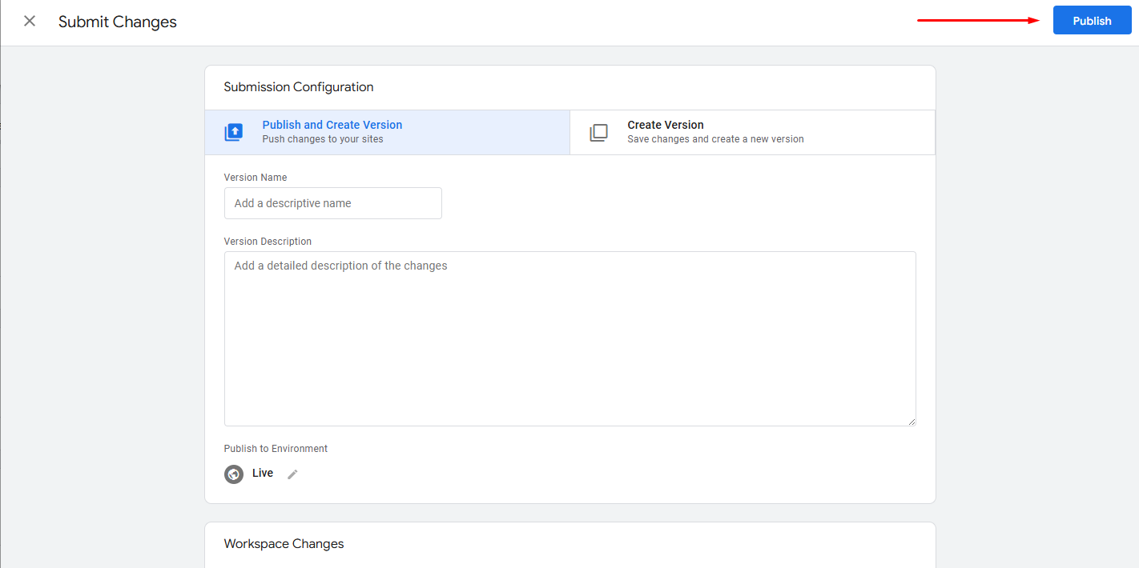Click the 'Live' environment label
The image size is (1139, 568).
[x=263, y=473]
